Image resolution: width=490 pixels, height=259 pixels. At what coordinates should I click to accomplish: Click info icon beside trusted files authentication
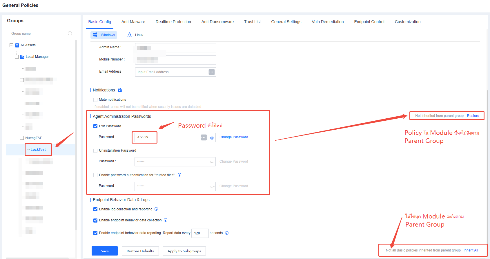pos(179,175)
